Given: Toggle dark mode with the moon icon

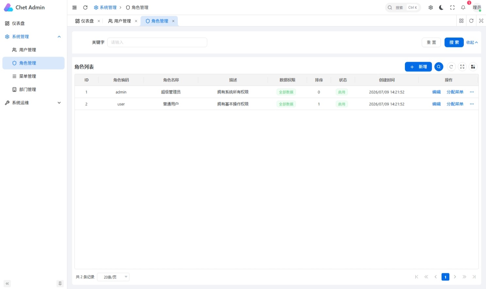Looking at the screenshot, I should click(x=441, y=8).
